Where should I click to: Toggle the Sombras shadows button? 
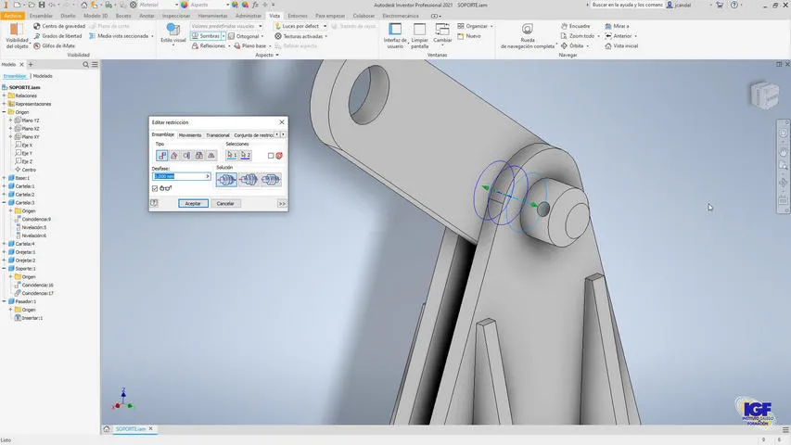(x=208, y=36)
